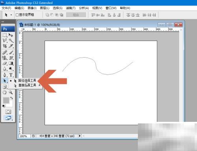Select the Notes tool
Screen dimensions: 197x151
point(5,87)
